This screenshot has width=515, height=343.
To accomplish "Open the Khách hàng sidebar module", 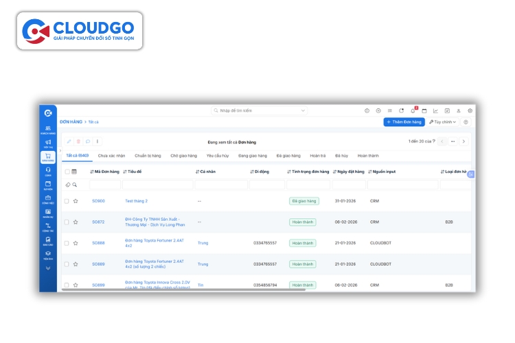I will pos(48,129).
